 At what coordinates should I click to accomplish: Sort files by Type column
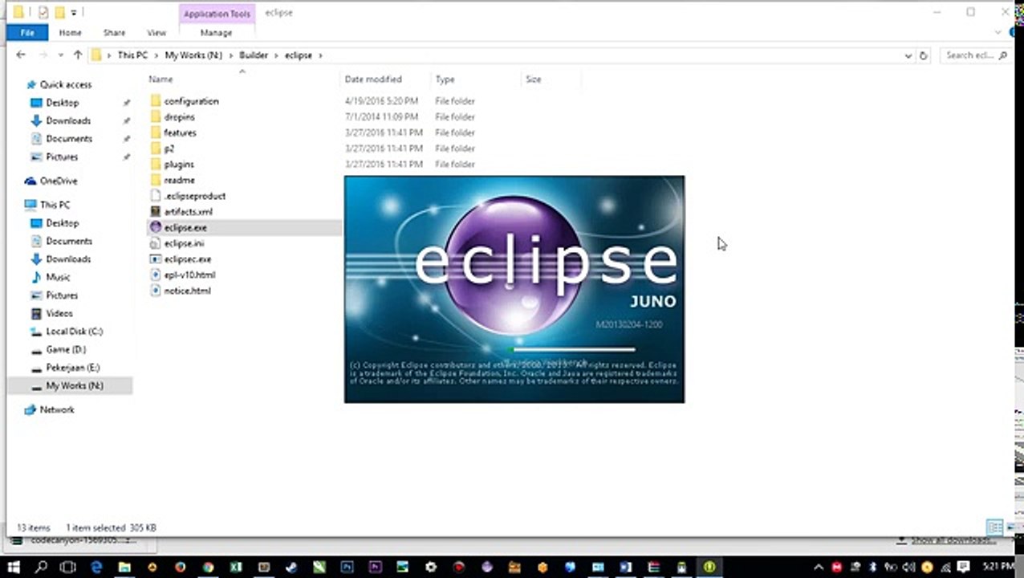(445, 79)
